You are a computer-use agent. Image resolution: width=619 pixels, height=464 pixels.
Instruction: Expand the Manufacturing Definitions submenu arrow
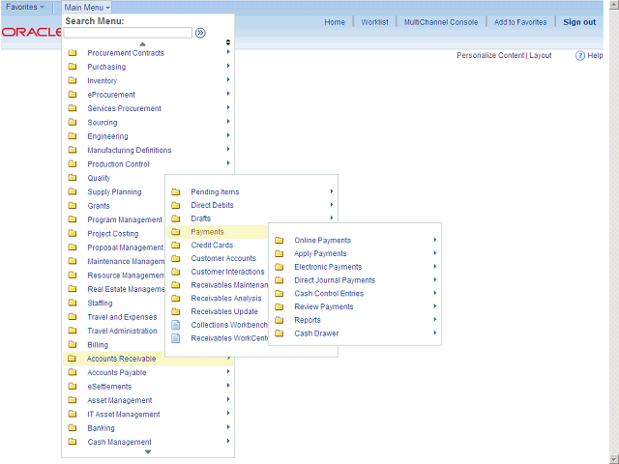tap(228, 149)
